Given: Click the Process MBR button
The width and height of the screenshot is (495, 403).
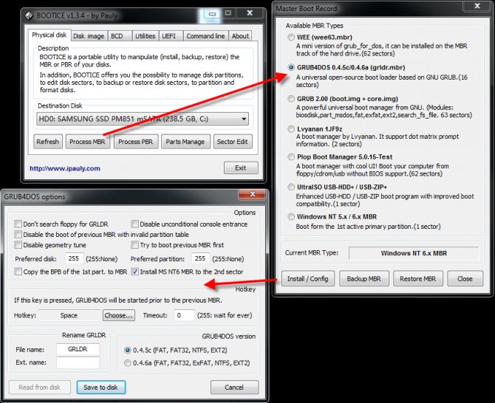Looking at the screenshot, I should coord(87,142).
